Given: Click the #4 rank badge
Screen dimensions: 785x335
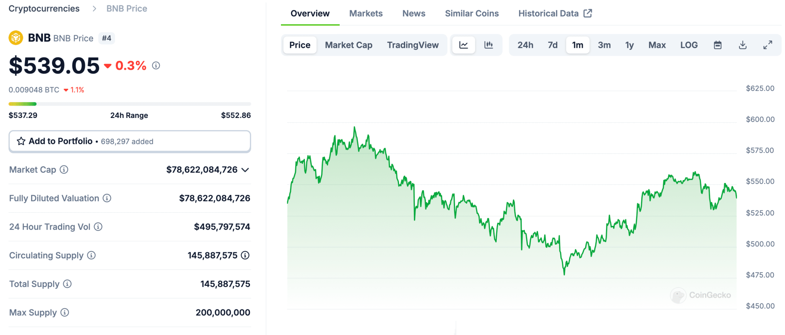Looking at the screenshot, I should (107, 38).
